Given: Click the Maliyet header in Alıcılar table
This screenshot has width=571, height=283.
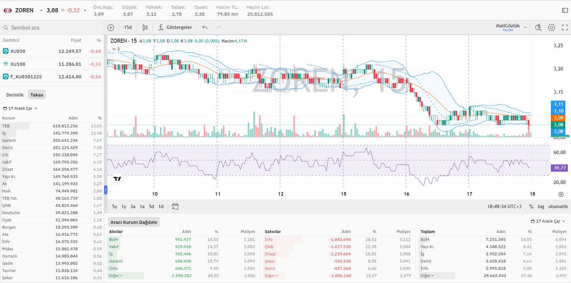Looking at the screenshot, I should (248, 231).
